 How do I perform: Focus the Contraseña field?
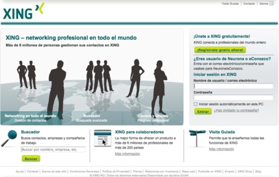point(233,97)
